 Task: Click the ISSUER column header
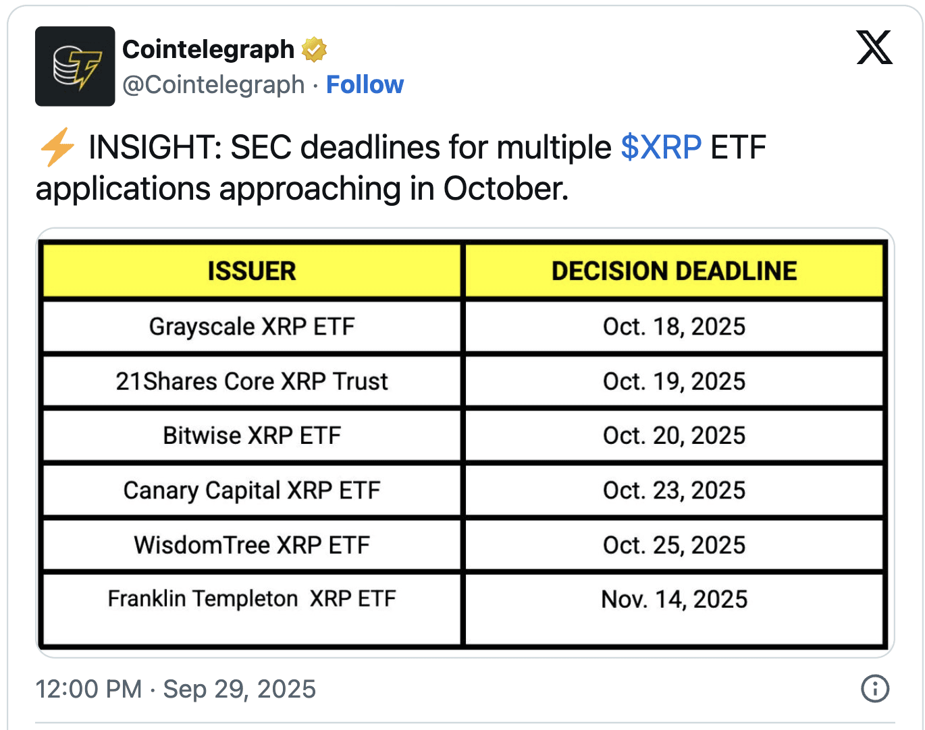[x=252, y=271]
